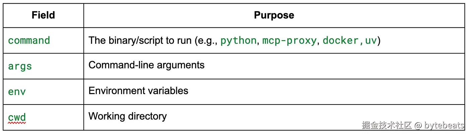Viewport: 469px width, 135px height.
Task: Click the 掘金技术社区 watermark text
Action: coord(386,126)
